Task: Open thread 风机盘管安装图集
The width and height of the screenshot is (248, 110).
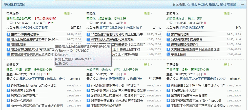Action: (23, 91)
